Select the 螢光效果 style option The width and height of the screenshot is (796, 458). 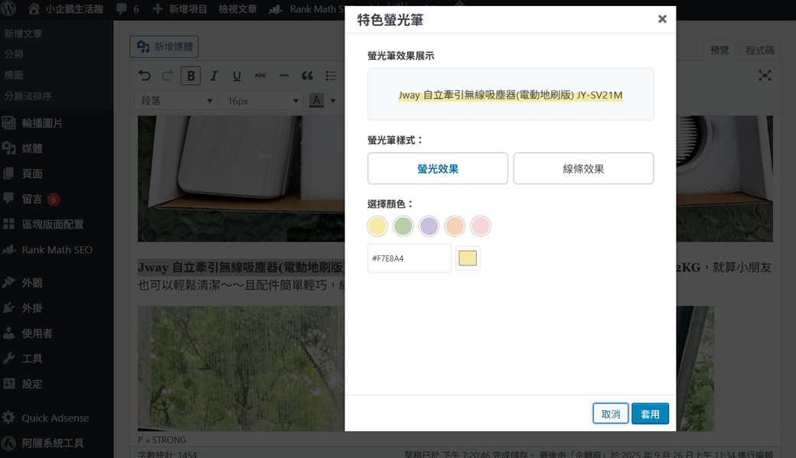[x=438, y=168]
